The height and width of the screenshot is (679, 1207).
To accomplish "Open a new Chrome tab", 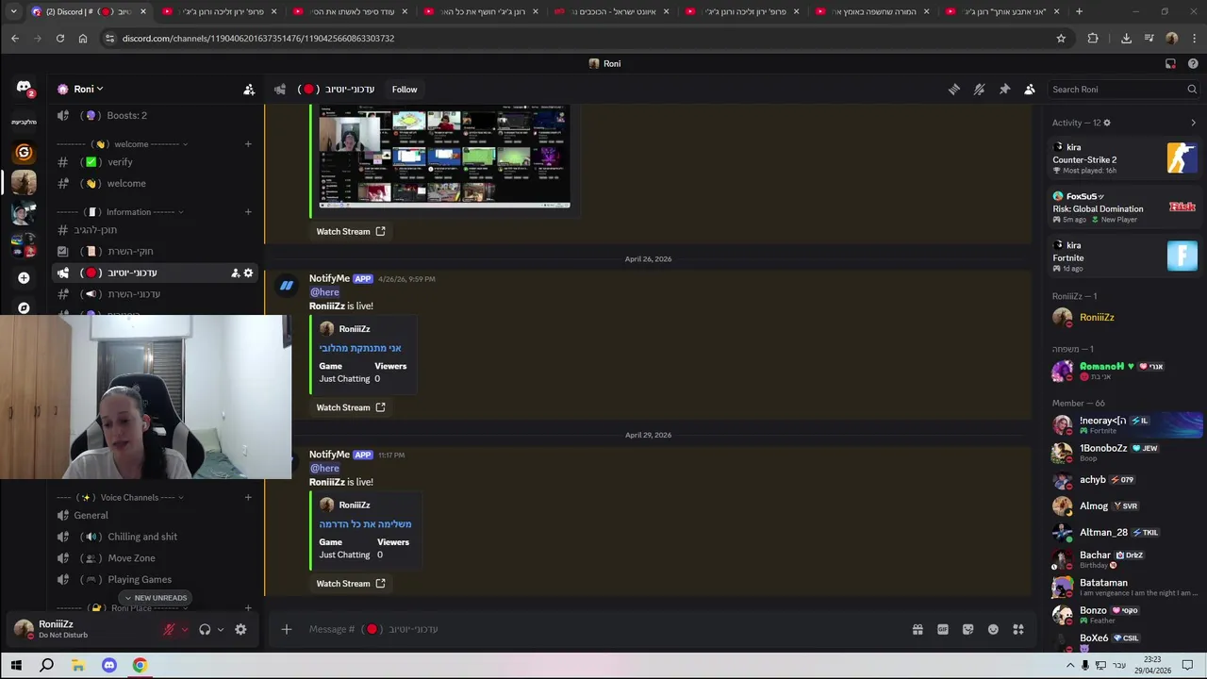I will pyautogui.click(x=1079, y=11).
